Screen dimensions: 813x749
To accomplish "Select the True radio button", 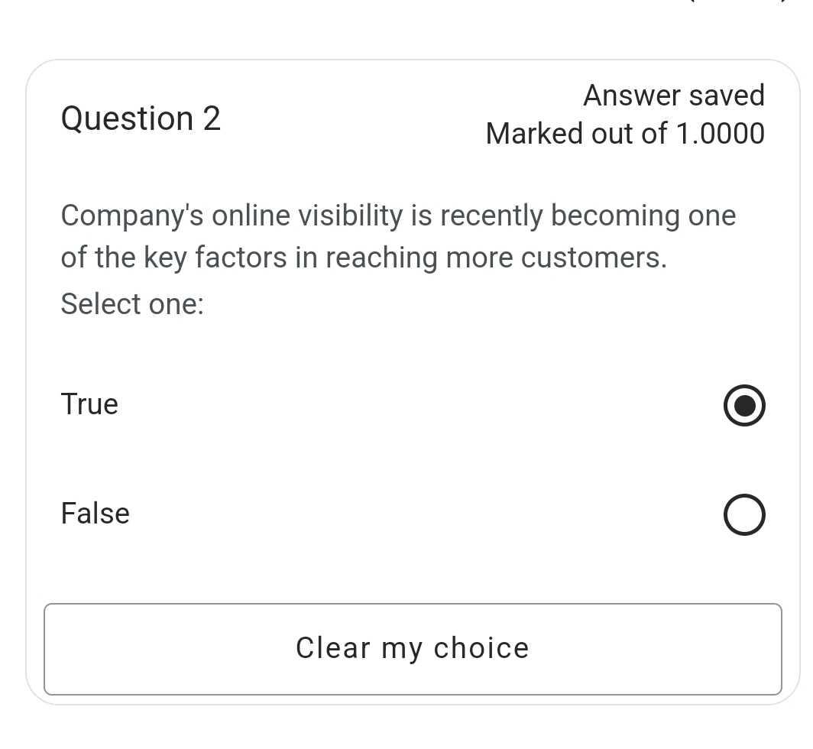I will (743, 405).
